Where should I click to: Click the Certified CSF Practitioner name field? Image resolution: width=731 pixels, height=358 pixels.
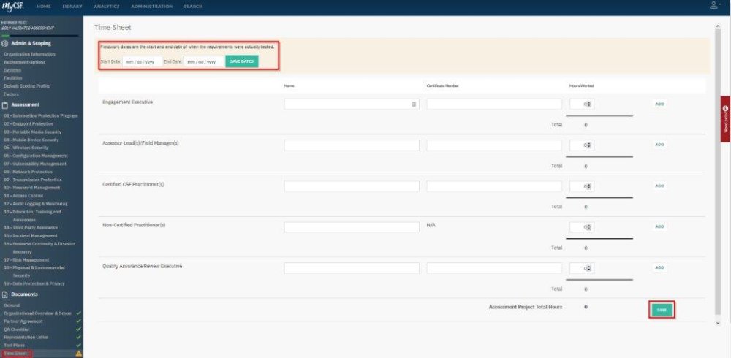tap(352, 186)
